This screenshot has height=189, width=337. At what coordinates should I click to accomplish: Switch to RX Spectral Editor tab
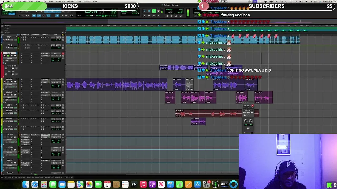point(54,177)
